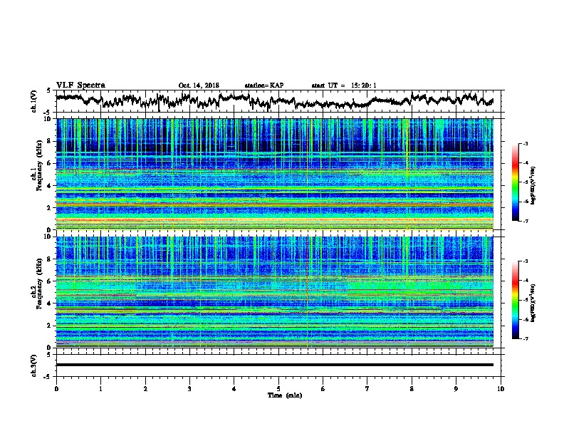Click the "VLF Spectra" plot title
Viewport: 564px width, 436px height.
click(x=80, y=85)
